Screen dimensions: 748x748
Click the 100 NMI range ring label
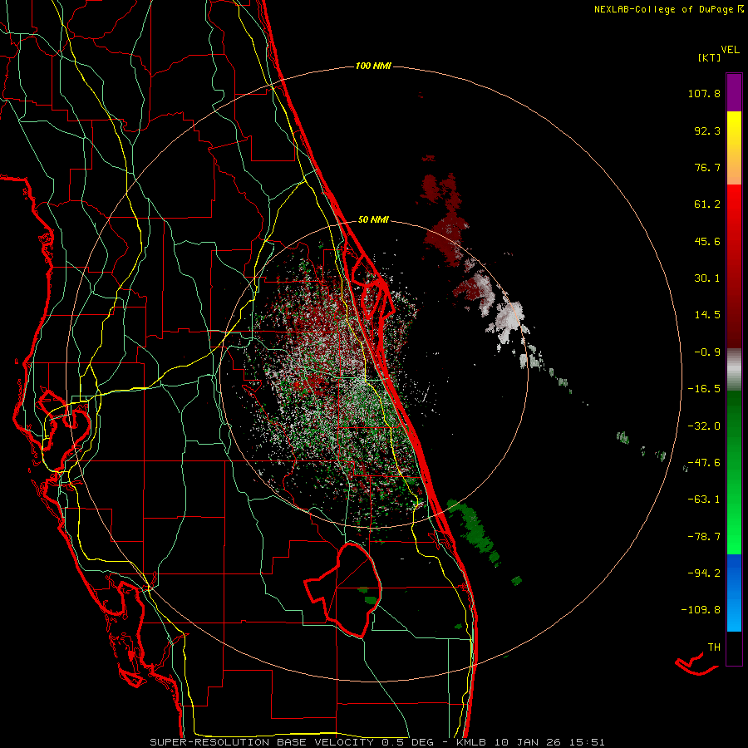pyautogui.click(x=373, y=66)
